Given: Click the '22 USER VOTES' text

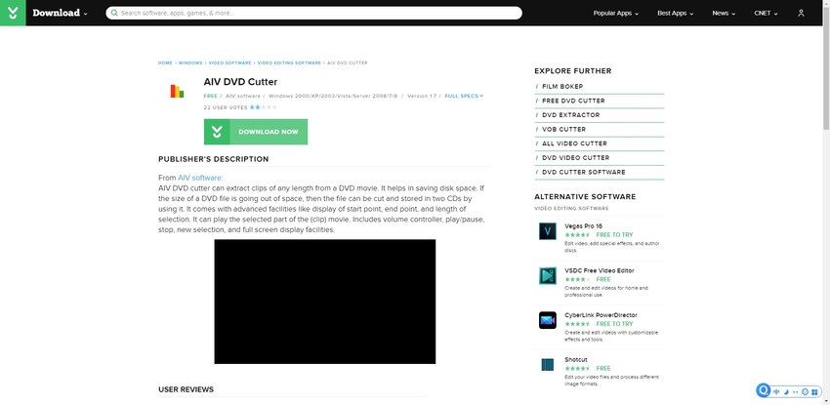Looking at the screenshot, I should click(226, 107).
